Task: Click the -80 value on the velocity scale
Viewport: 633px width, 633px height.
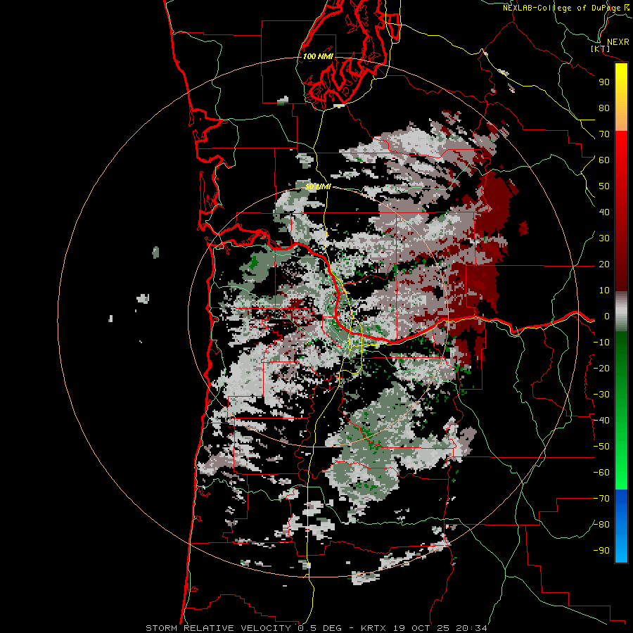Action: coord(601,525)
